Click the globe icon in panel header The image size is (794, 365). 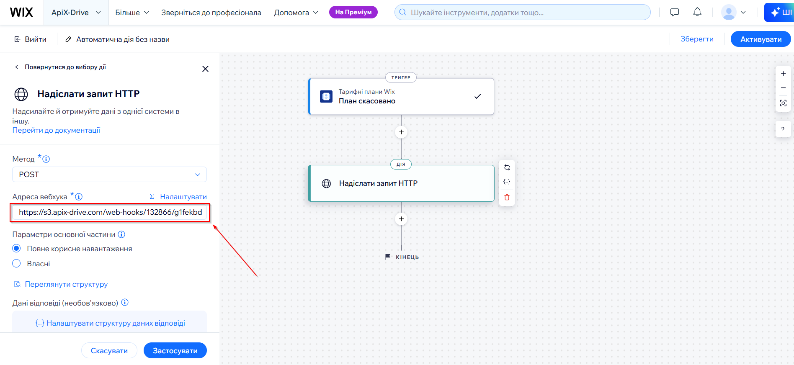(x=21, y=94)
